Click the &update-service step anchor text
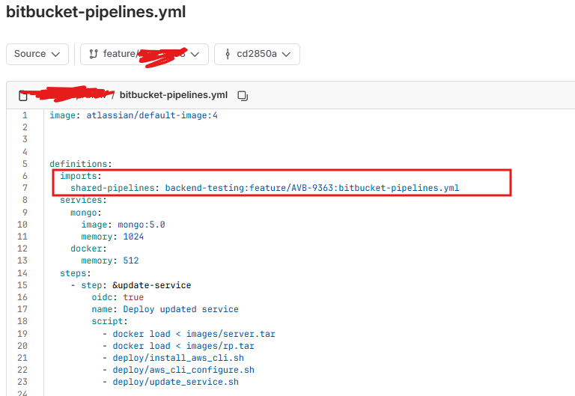This screenshot has height=396, width=575. click(151, 285)
